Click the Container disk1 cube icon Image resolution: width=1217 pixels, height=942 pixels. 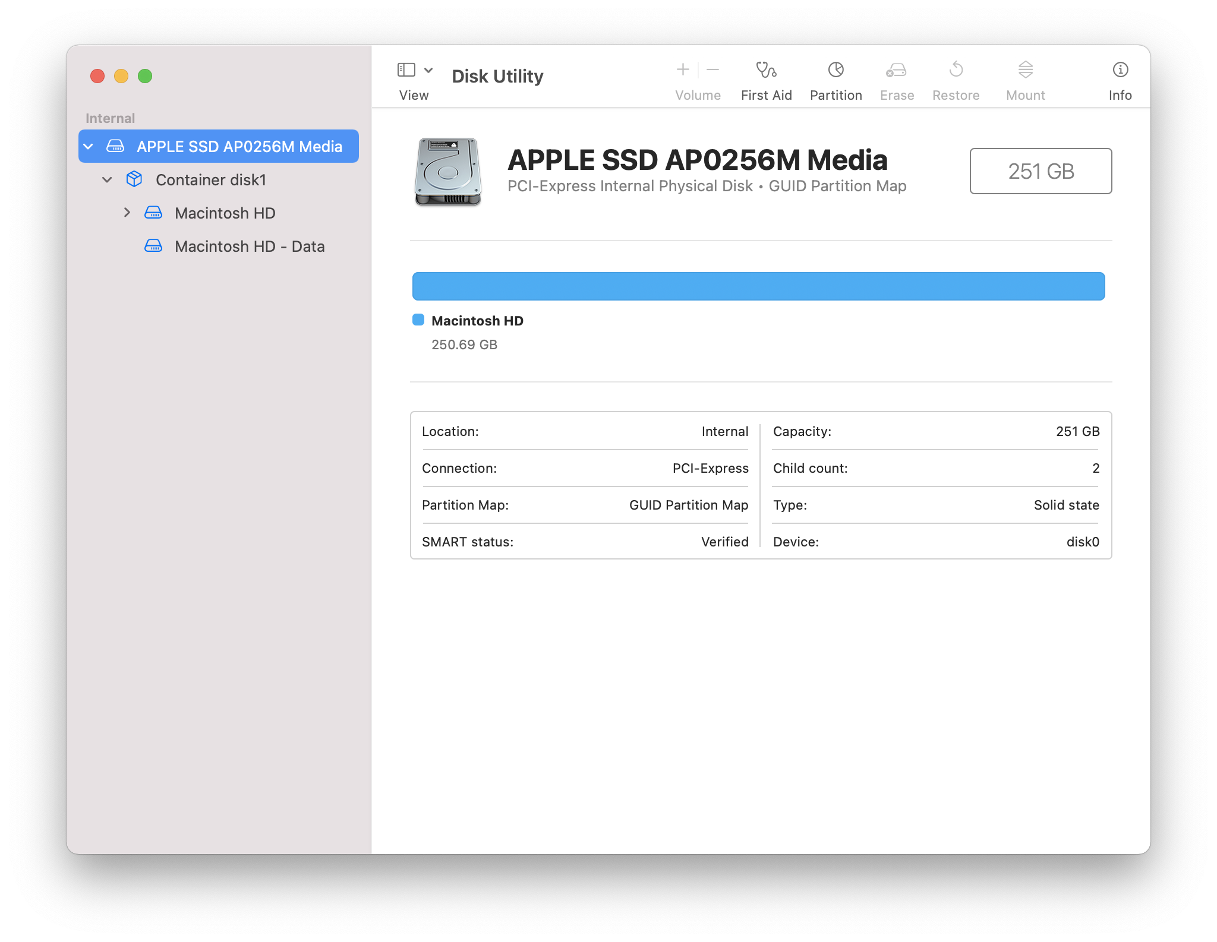[x=134, y=179]
